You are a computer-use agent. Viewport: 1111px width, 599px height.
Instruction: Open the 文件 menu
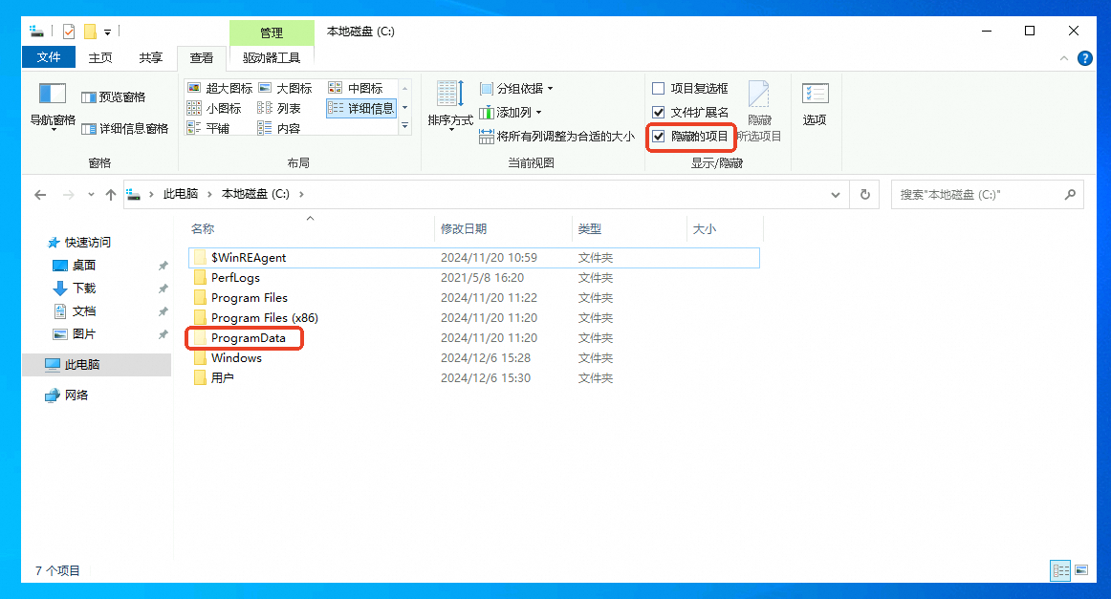click(49, 57)
